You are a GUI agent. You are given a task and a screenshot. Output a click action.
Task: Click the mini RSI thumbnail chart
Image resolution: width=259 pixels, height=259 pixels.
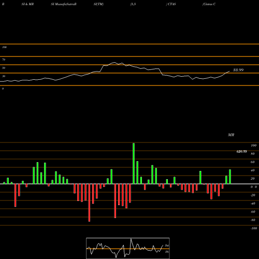click(x=128, y=248)
